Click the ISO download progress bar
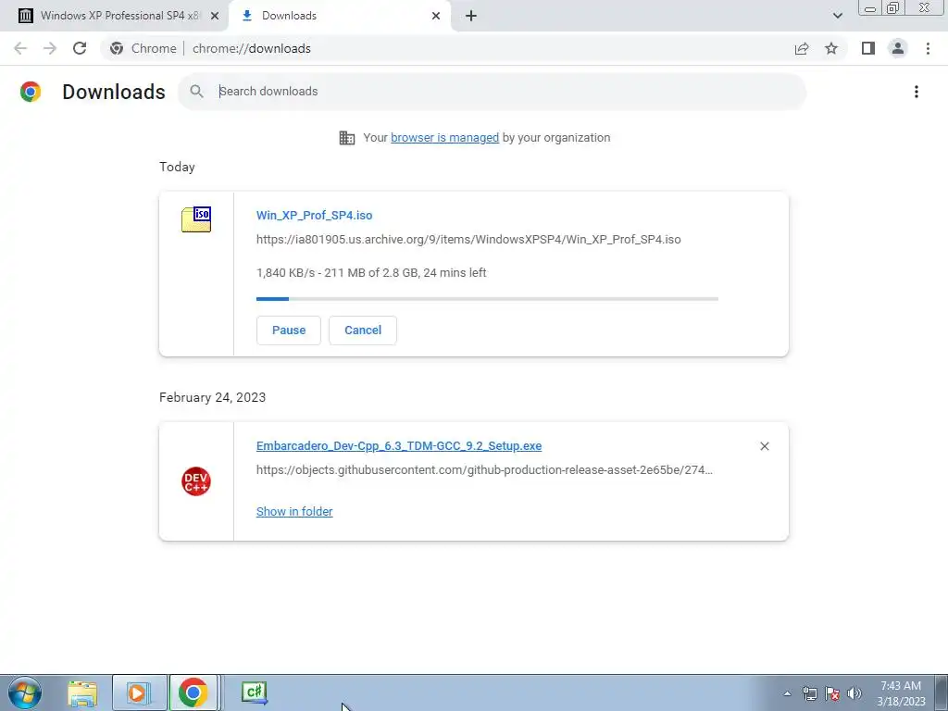The width and height of the screenshot is (948, 711). [x=487, y=299]
